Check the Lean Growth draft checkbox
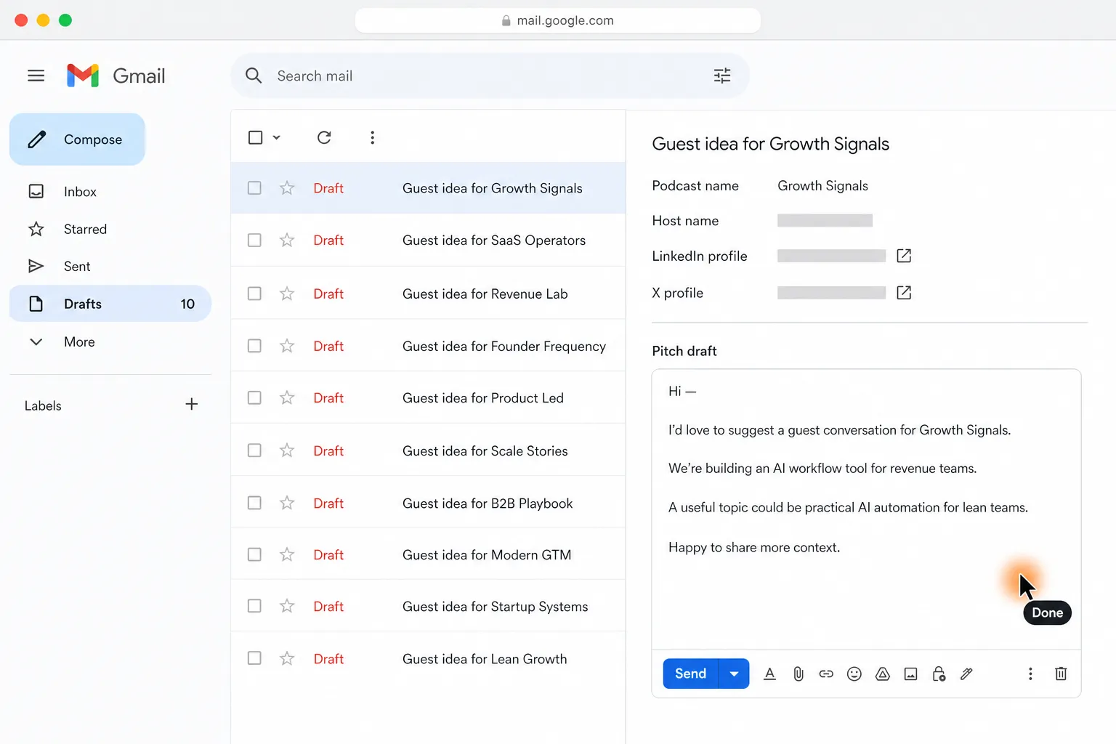This screenshot has width=1116, height=744. click(x=254, y=658)
